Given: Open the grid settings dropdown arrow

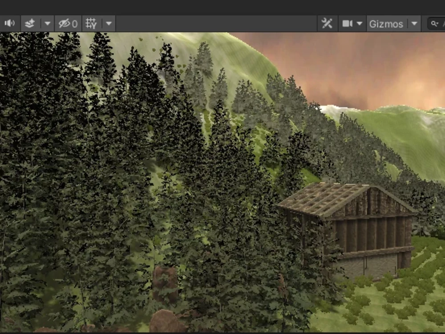Looking at the screenshot, I should click(109, 23).
